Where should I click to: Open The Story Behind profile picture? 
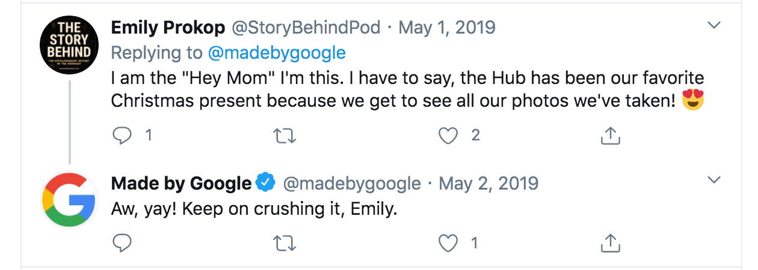69,45
